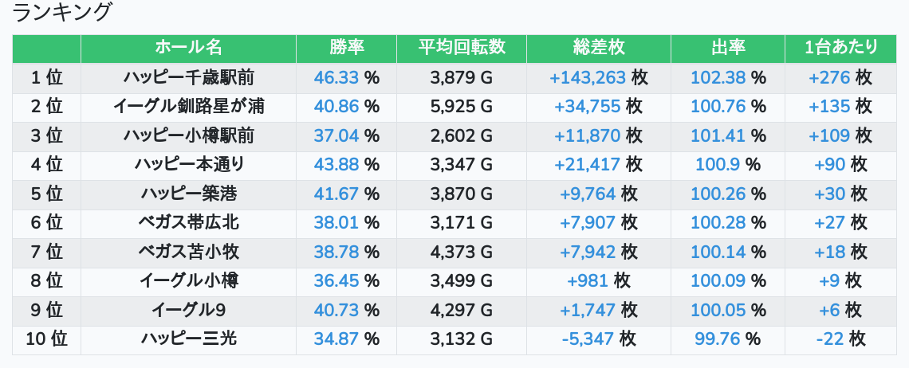Select イーグル9 hall name
The height and width of the screenshot is (368, 909).
tap(188, 311)
